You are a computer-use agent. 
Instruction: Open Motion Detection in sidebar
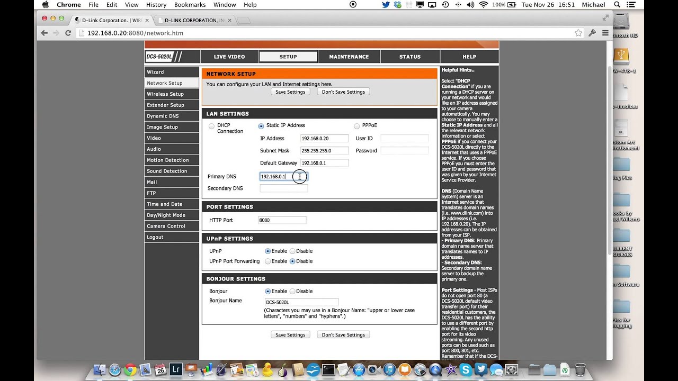[172, 160]
